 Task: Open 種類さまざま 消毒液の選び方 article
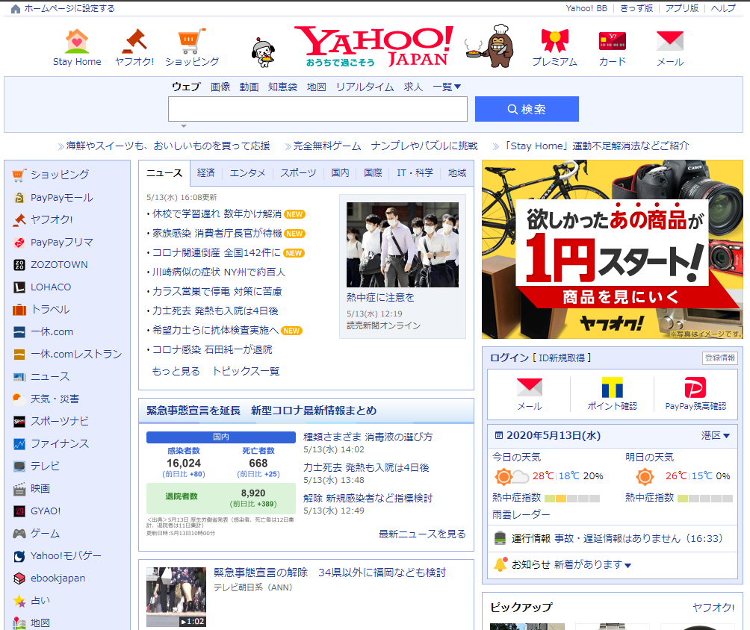coord(368,437)
